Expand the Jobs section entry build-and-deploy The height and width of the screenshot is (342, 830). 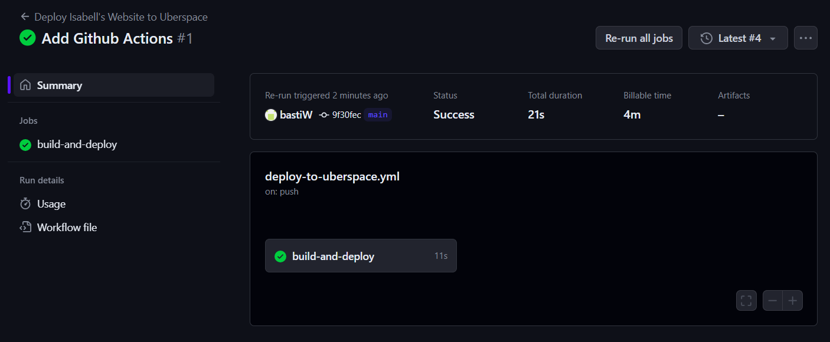pyautogui.click(x=77, y=144)
